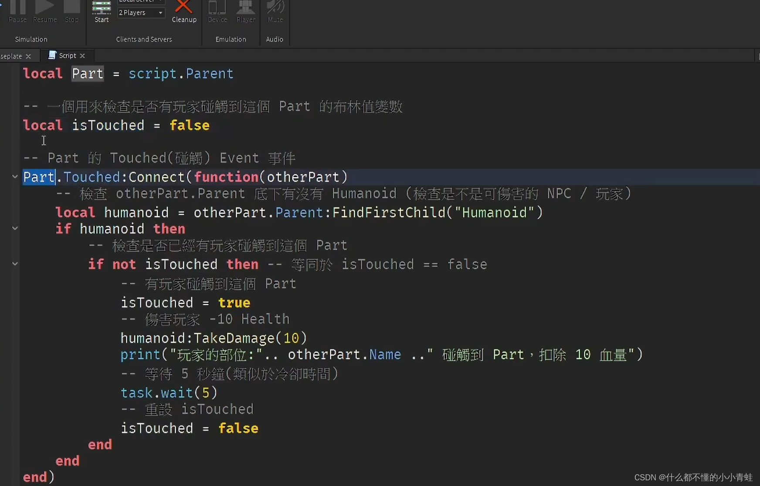Click the 'Part 的 Touched' Event comment
760x486 pixels.
(x=159, y=158)
